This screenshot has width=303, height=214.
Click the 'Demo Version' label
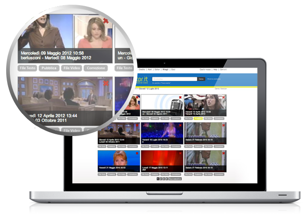[221, 89]
